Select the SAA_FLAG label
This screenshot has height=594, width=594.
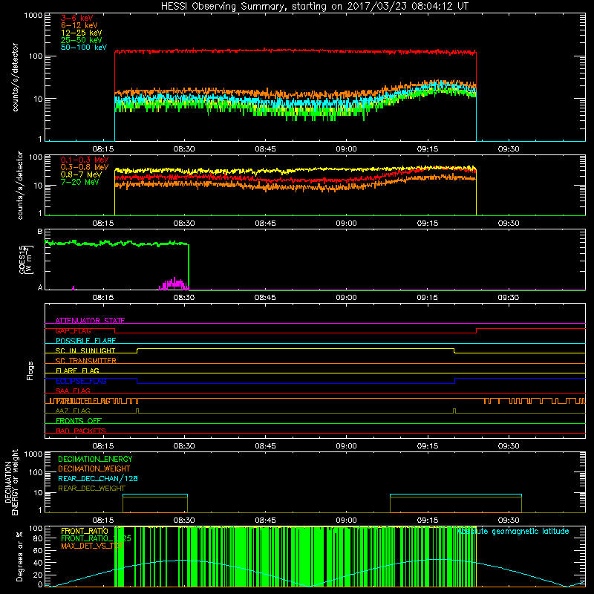pyautogui.click(x=73, y=391)
